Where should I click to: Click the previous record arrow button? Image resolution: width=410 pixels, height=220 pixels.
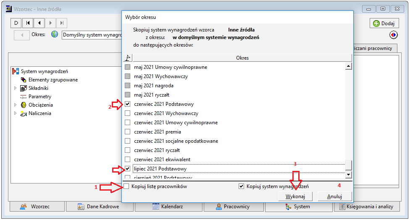(39, 23)
